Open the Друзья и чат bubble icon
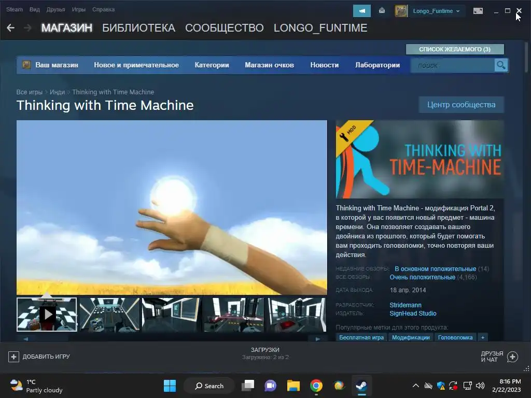 (x=513, y=357)
